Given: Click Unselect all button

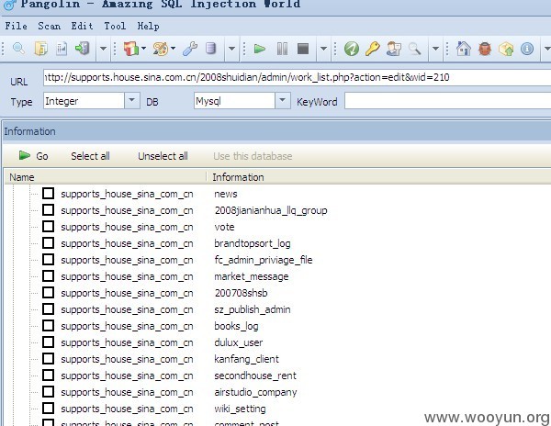Looking at the screenshot, I should pyautogui.click(x=163, y=156).
